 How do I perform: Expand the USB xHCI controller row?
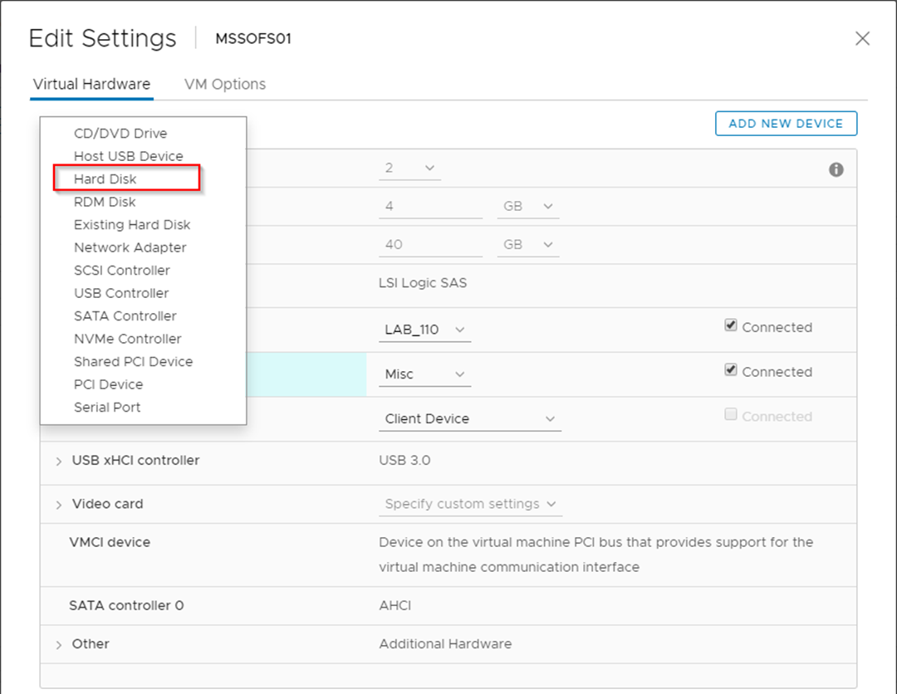click(x=58, y=461)
